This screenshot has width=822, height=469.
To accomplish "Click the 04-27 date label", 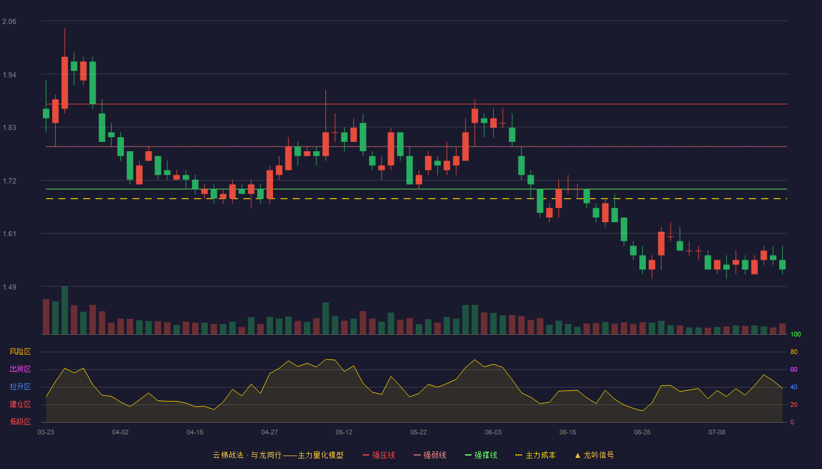I will point(269,432).
